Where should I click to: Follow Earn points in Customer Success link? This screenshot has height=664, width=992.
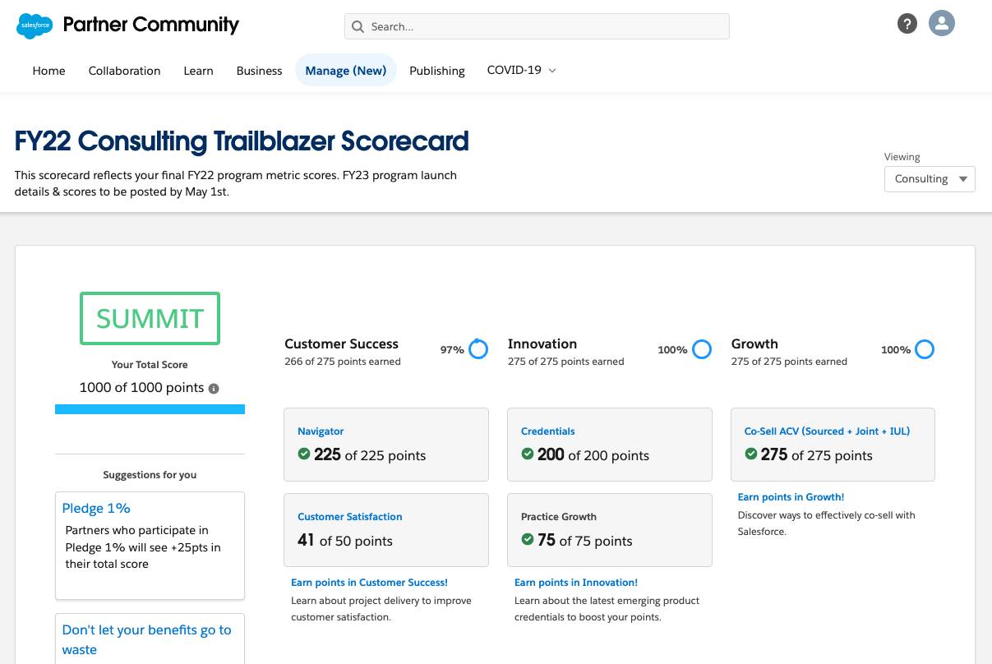[x=369, y=582]
